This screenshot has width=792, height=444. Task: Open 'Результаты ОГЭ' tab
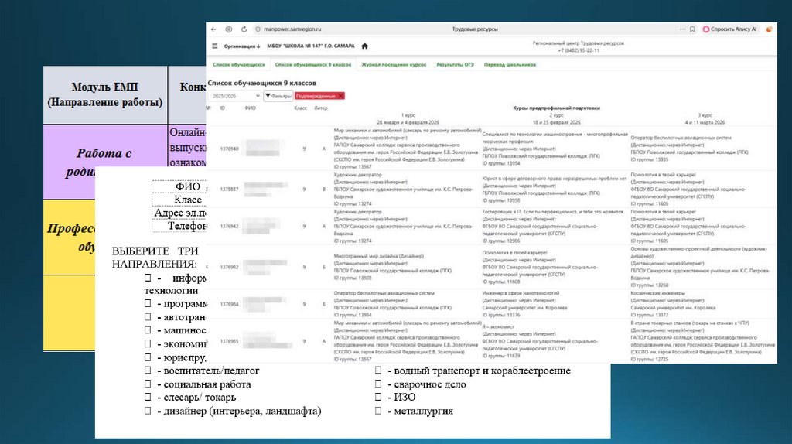(455, 65)
